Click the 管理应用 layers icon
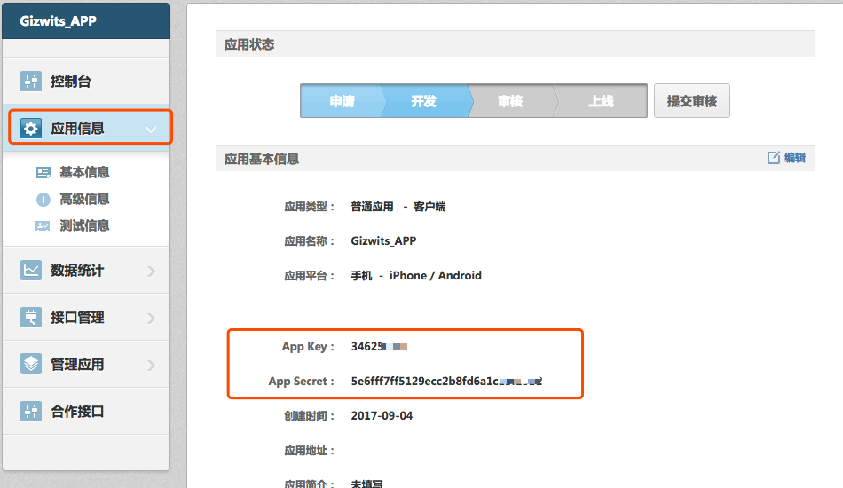The image size is (843, 488). tap(31, 365)
